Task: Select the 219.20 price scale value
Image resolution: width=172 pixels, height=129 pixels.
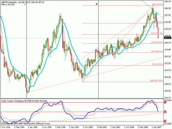Action: tap(168, 29)
